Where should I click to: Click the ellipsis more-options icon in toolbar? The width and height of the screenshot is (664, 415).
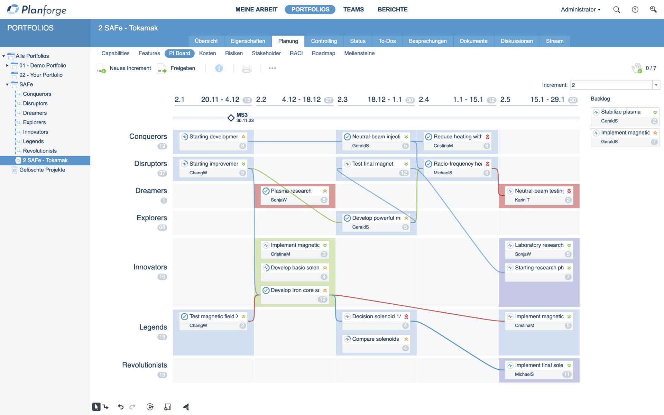tap(272, 69)
